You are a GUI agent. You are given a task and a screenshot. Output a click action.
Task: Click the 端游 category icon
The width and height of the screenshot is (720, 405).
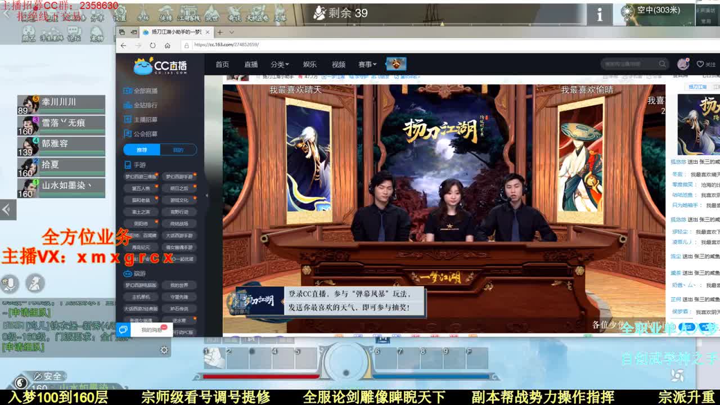[x=128, y=273]
